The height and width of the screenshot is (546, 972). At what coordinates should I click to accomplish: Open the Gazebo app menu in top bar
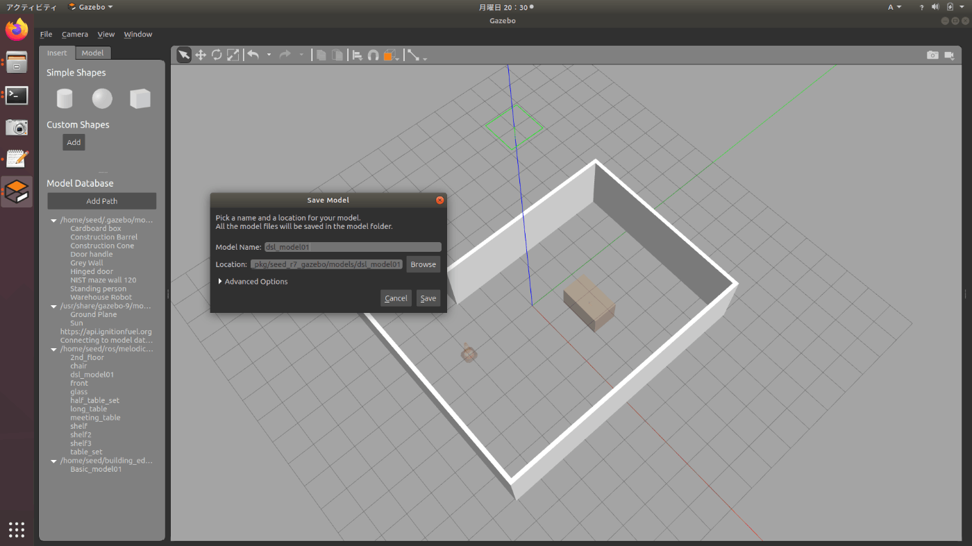(x=91, y=7)
